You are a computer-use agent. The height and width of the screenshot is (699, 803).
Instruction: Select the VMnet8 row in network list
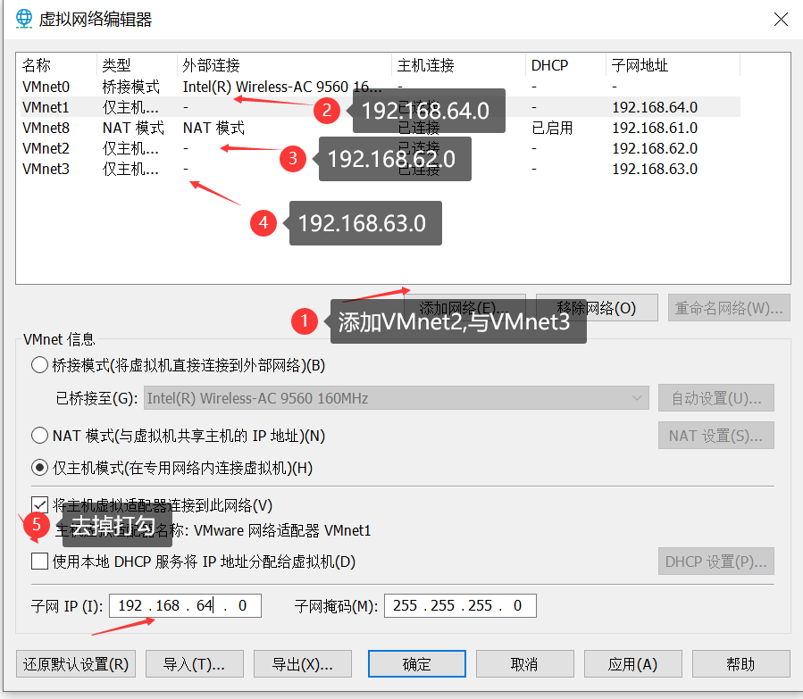[381, 128]
